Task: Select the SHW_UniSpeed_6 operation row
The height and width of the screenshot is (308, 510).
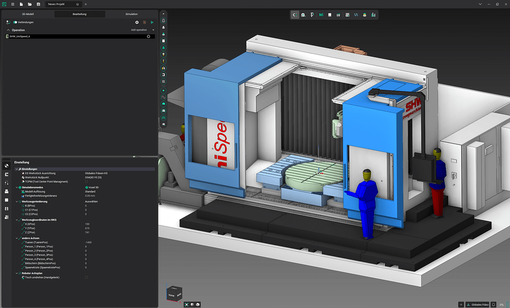Action: tap(80, 36)
